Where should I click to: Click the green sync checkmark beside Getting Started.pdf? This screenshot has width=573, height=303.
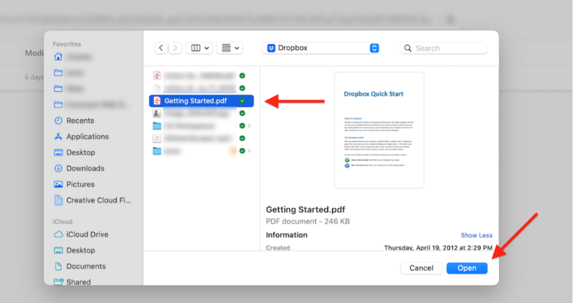click(242, 101)
